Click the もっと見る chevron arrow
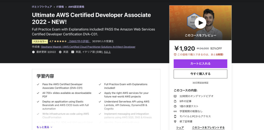This screenshot has height=130, width=264. coord(51,127)
